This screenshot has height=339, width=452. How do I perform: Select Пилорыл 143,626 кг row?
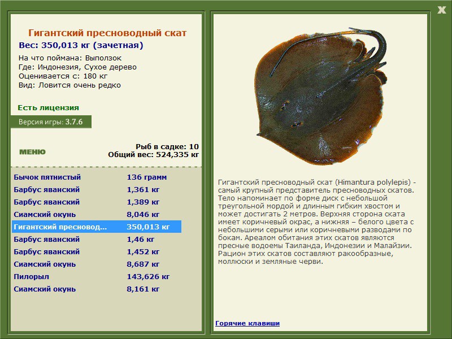[97, 276]
